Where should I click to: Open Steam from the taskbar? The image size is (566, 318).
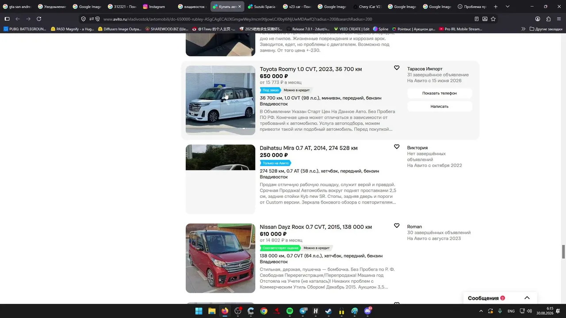coord(329,311)
